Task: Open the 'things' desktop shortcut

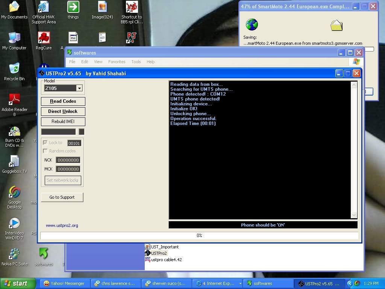Action: pos(73,10)
